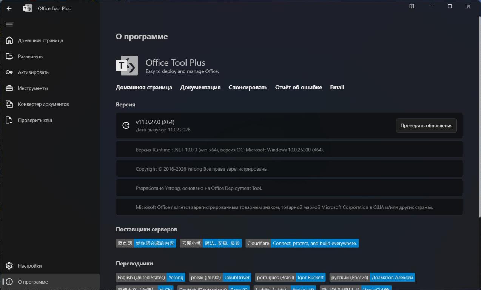Click the Домашняя страница home icon in sidebar
The image size is (481, 290).
[9, 40]
